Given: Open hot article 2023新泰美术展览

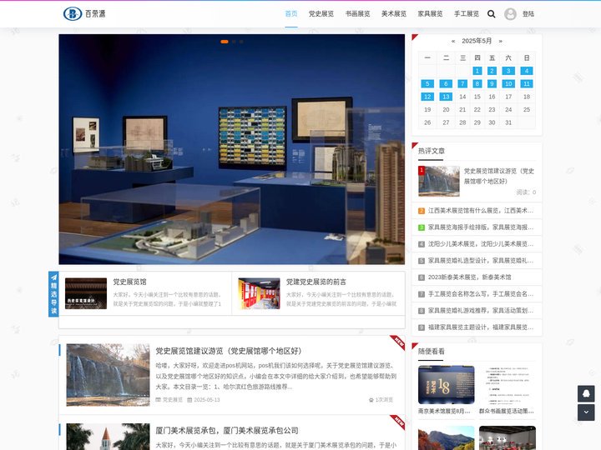Looking at the screenshot, I should pos(469,277).
